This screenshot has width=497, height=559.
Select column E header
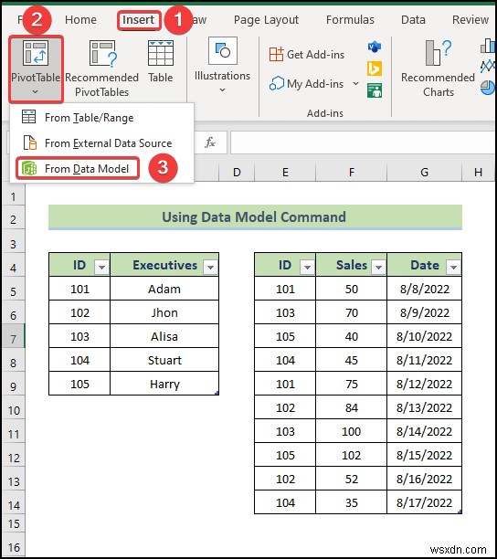click(x=285, y=173)
